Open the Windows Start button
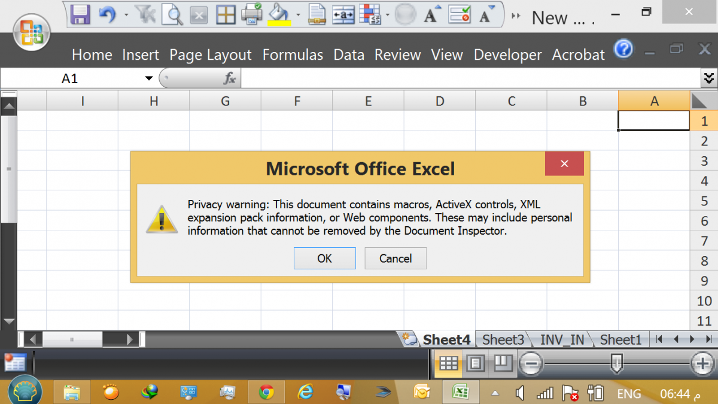Screen dimensions: 718x404 [24, 391]
